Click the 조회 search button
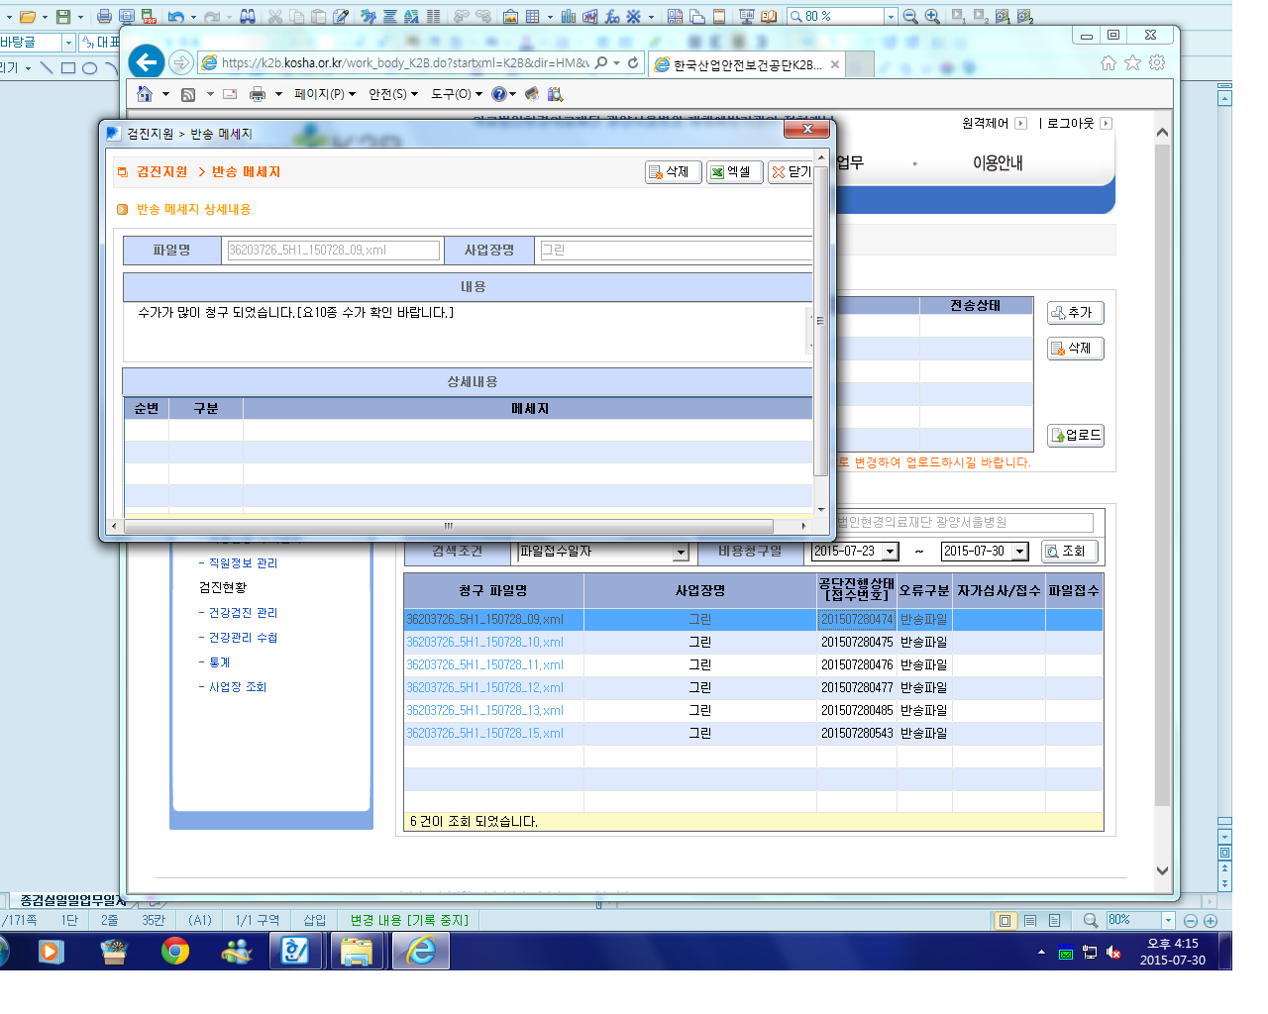 pyautogui.click(x=1070, y=552)
